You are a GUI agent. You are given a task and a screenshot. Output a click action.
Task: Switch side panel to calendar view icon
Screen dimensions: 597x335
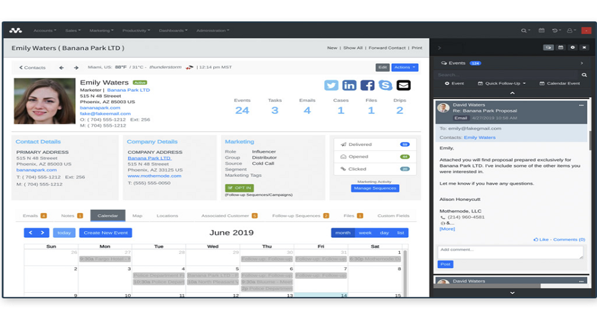(561, 48)
